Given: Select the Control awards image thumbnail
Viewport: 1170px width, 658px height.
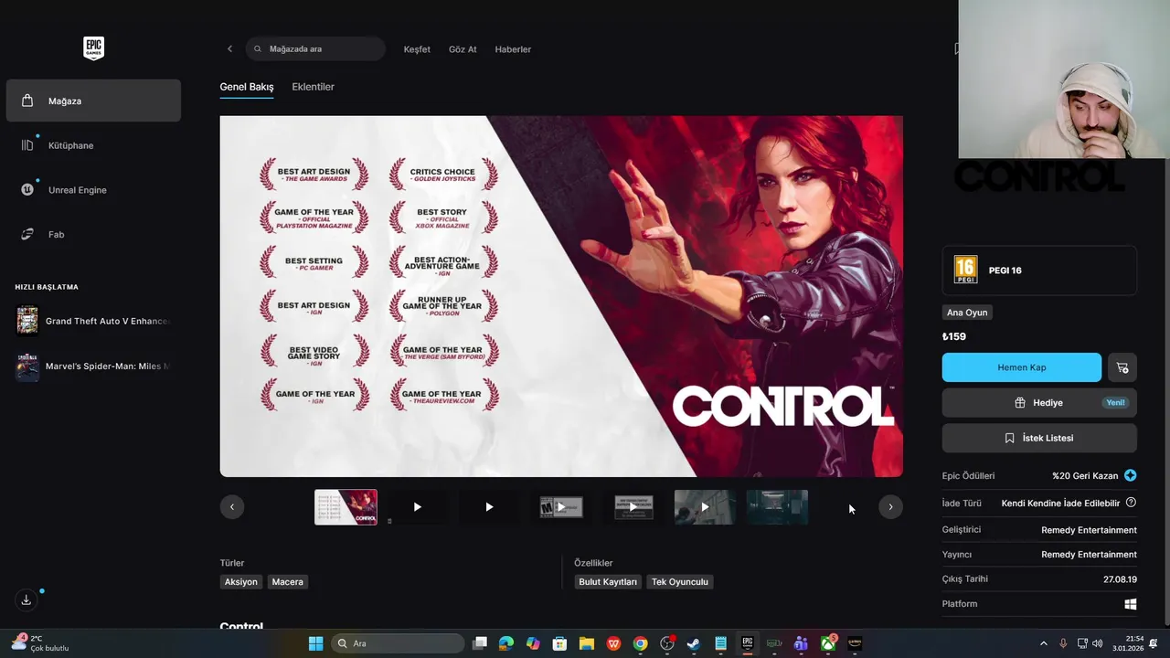Looking at the screenshot, I should (x=346, y=506).
